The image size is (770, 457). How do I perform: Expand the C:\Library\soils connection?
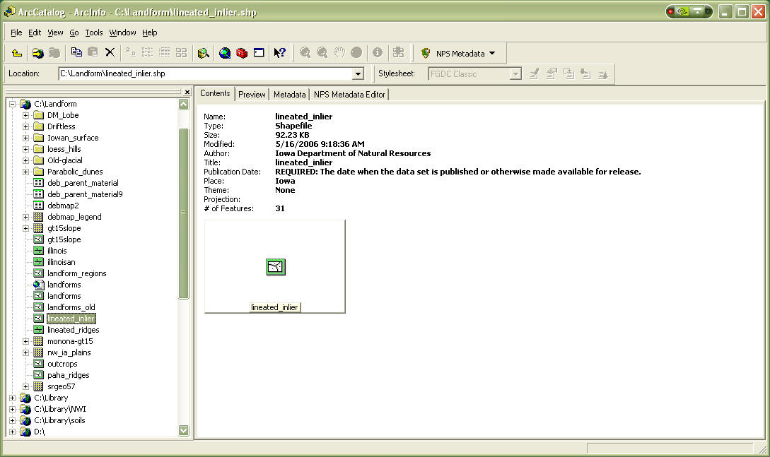(12, 420)
